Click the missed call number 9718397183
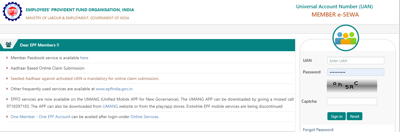The width and height of the screenshot is (400, 132). pyautogui.click(x=18, y=106)
